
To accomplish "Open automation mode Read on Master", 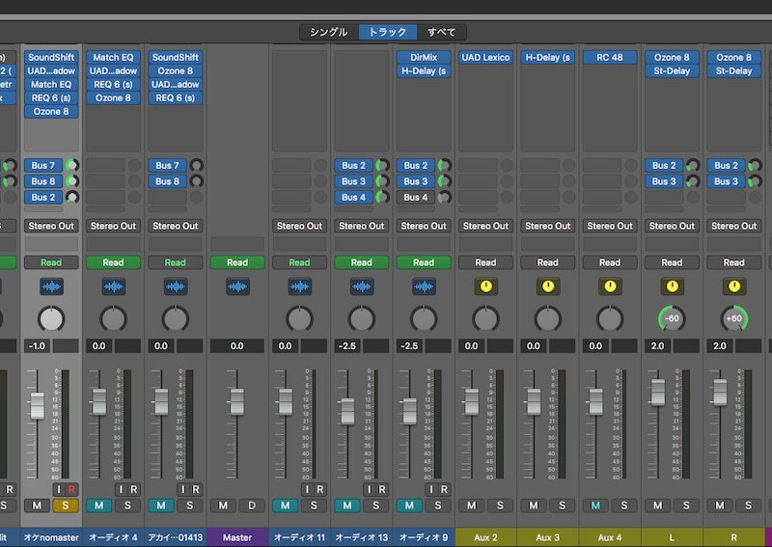I will [x=237, y=262].
